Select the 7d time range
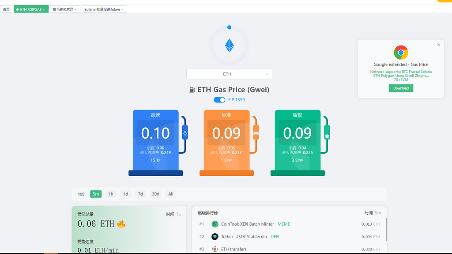The height and width of the screenshot is (254, 452). click(140, 194)
